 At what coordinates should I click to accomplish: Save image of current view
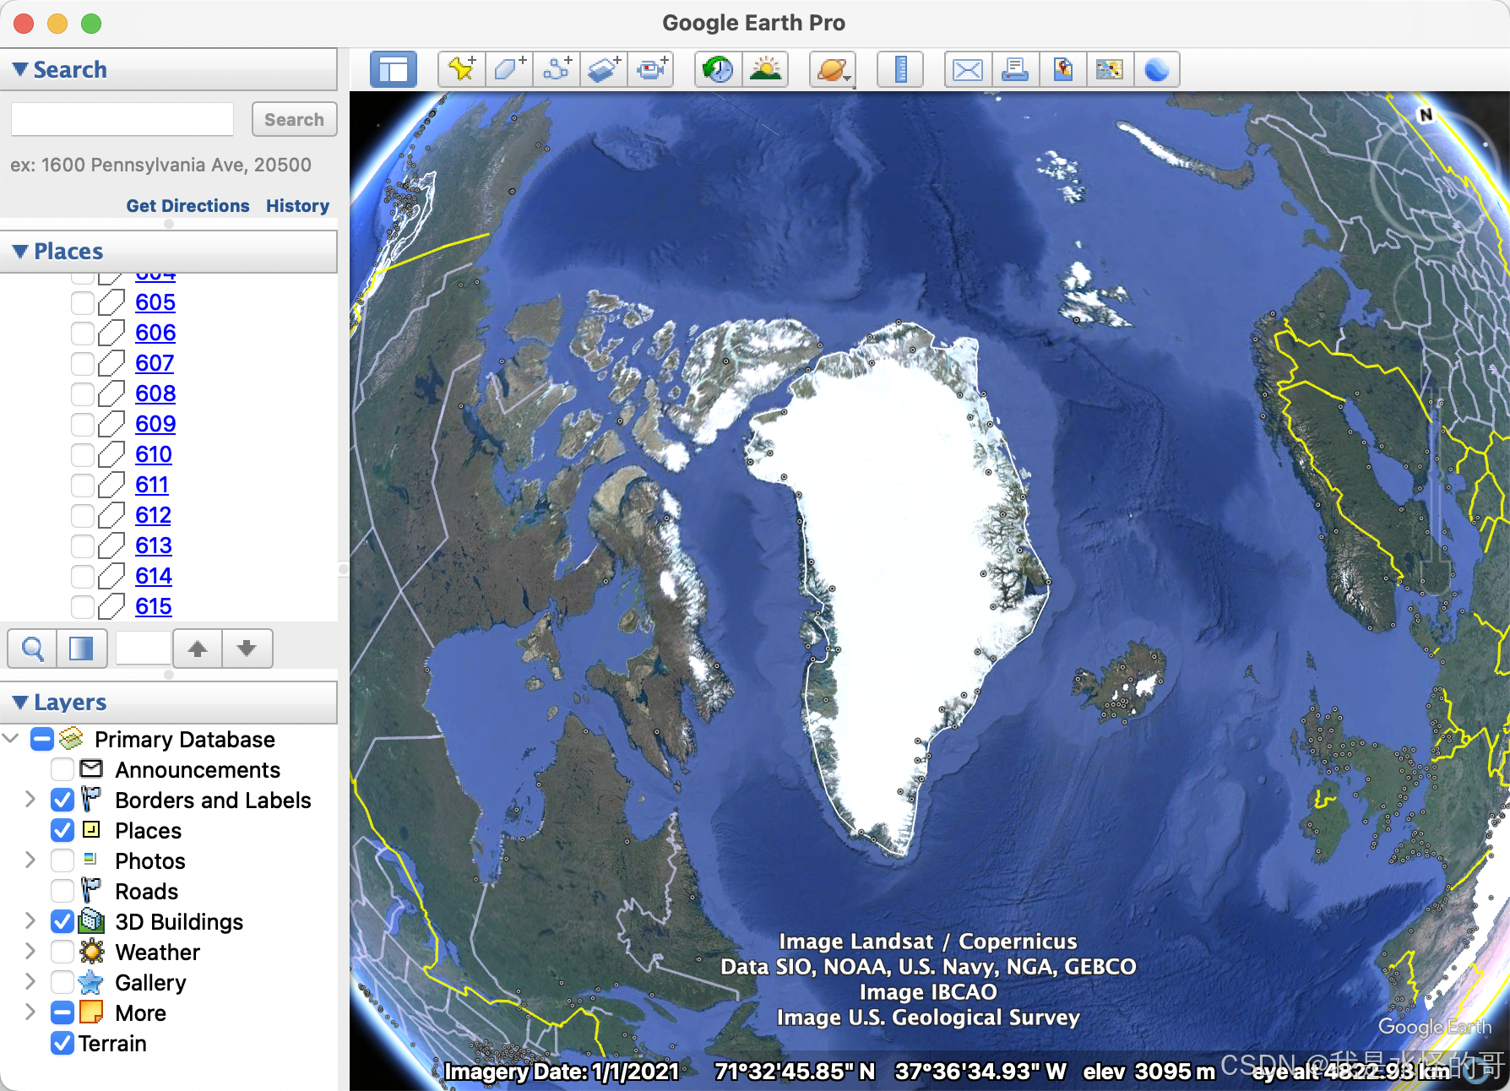tap(1062, 69)
